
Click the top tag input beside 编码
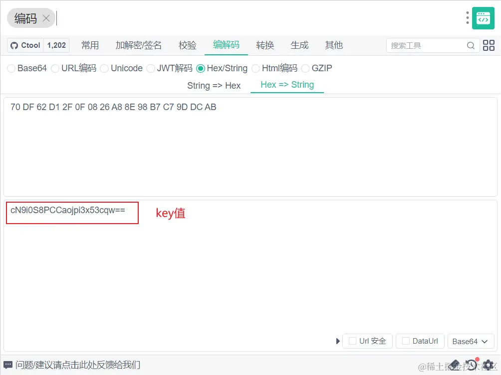click(255, 18)
